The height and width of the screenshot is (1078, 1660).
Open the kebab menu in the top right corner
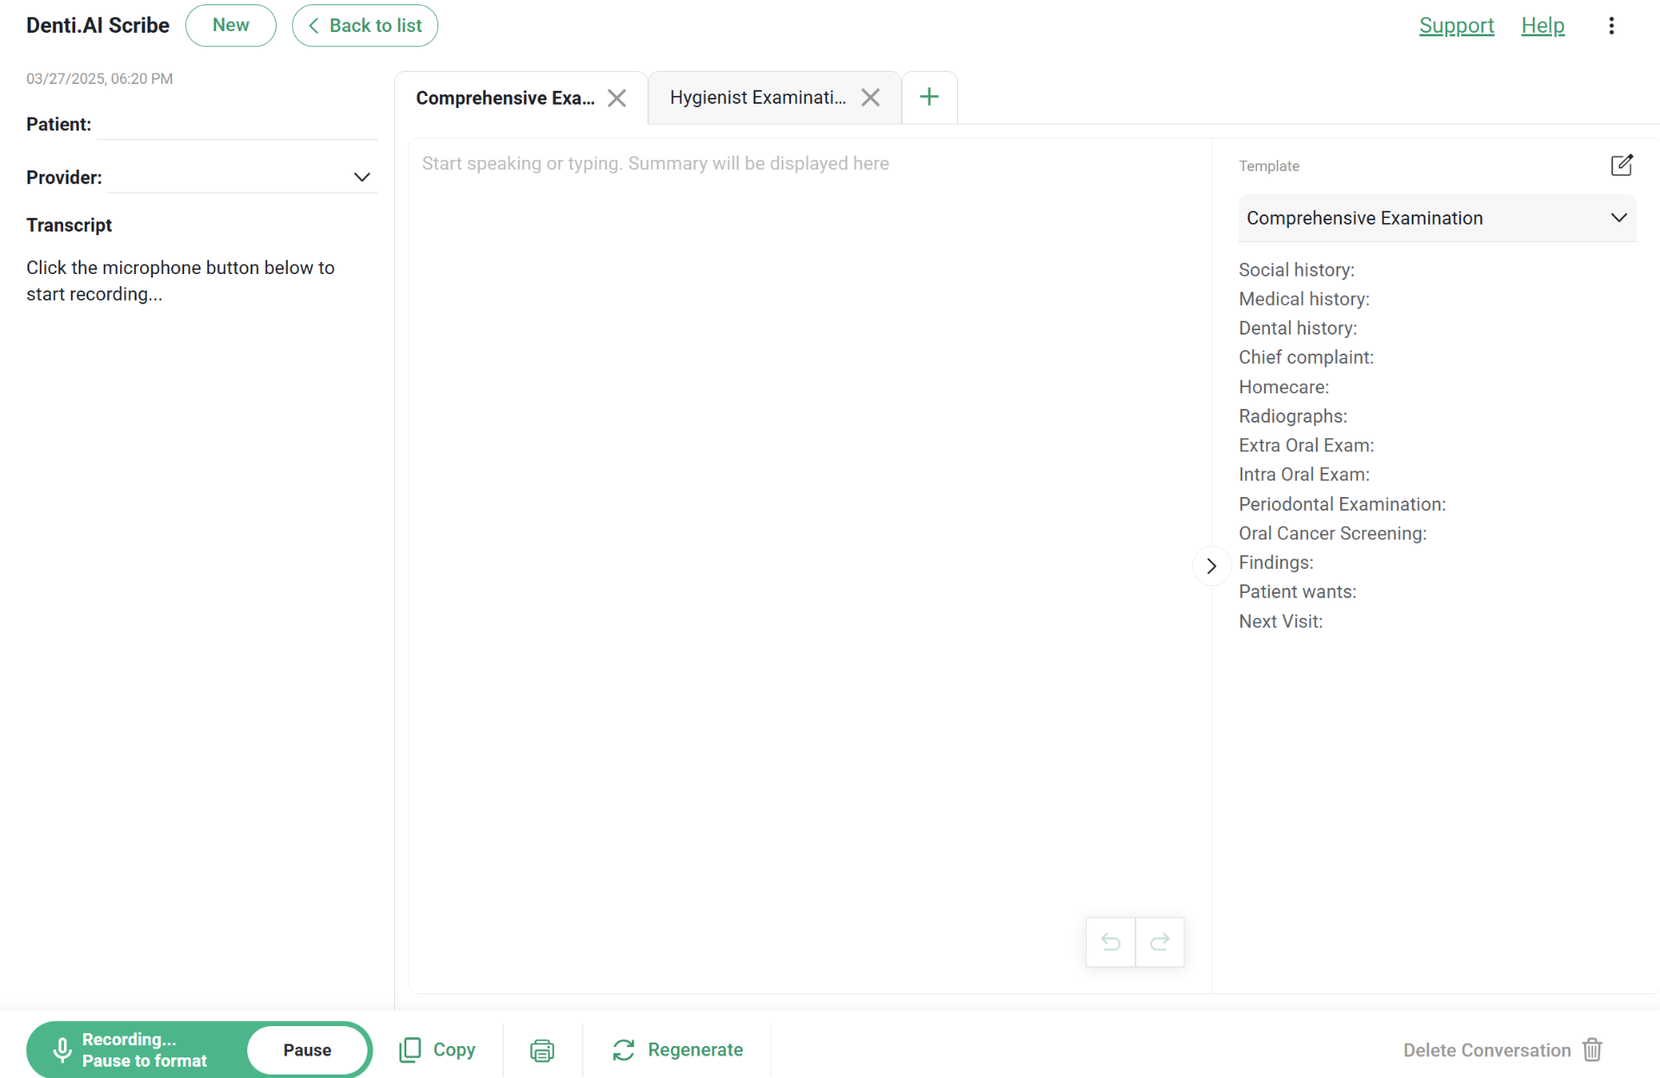tap(1612, 26)
